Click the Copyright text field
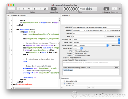Image resolution: width=128 pixels, height=99 pixels. point(97,31)
